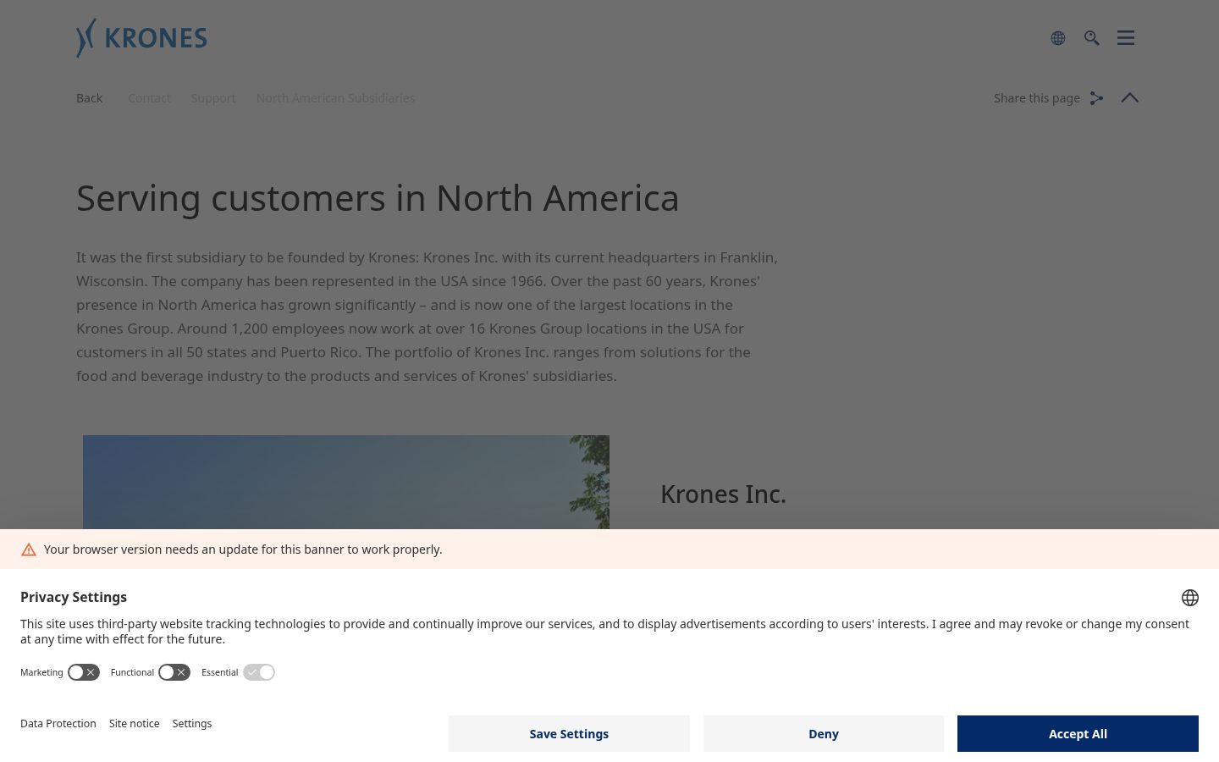Open the Support breadcrumb item
This screenshot has width=1219, height=762.
tap(213, 98)
